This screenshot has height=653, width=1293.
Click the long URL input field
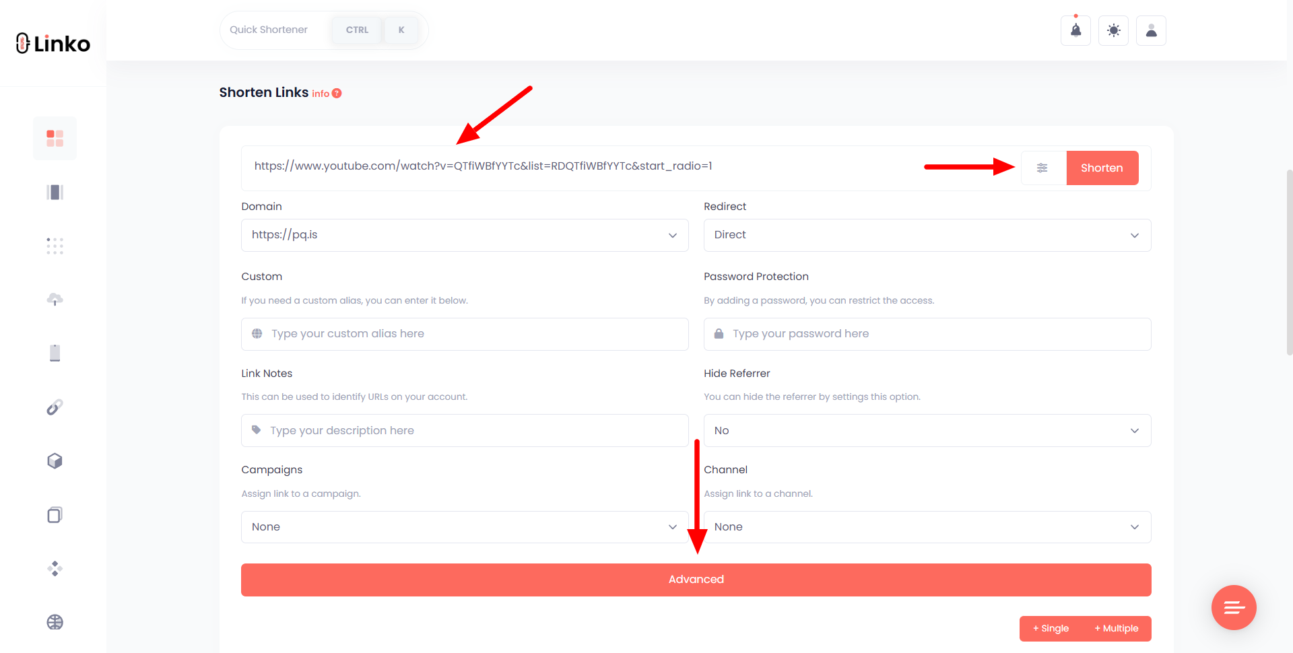point(630,167)
